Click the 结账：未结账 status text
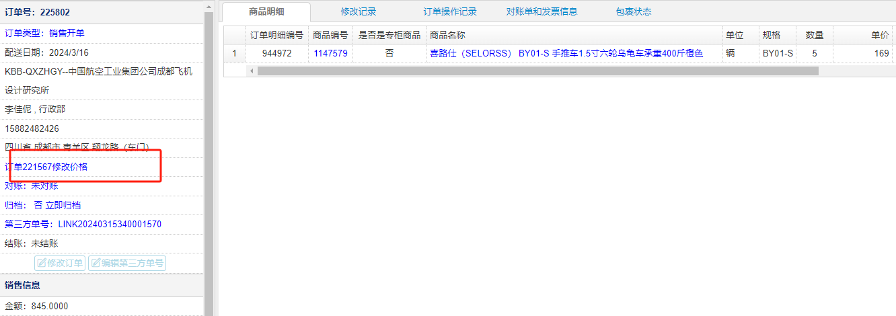Viewport: 896px width, 316px height. point(32,243)
